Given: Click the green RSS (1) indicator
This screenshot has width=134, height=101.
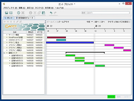Looking at the screenshot, I should 111,97.
